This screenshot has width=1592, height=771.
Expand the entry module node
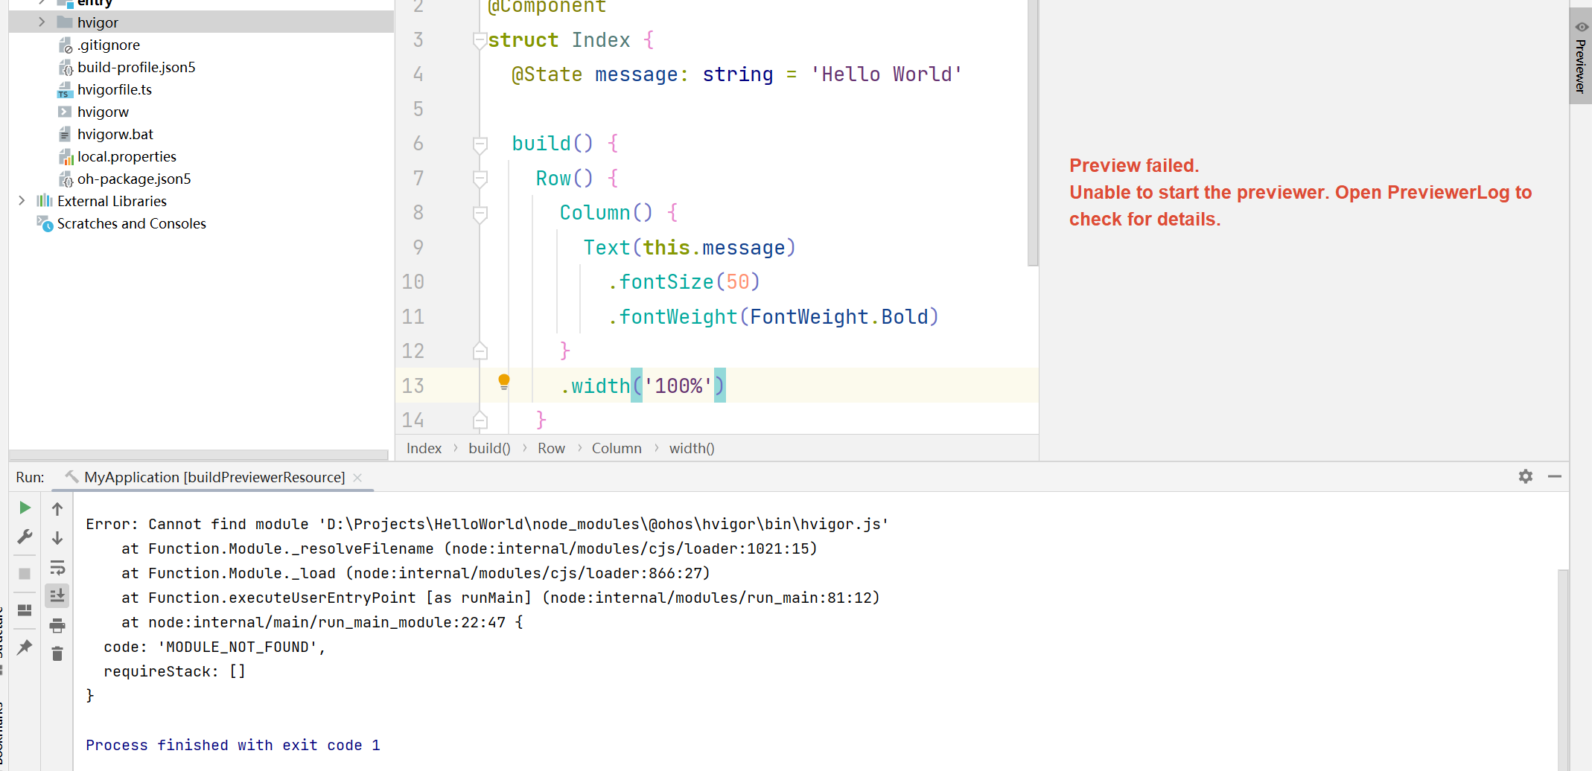tap(42, 2)
